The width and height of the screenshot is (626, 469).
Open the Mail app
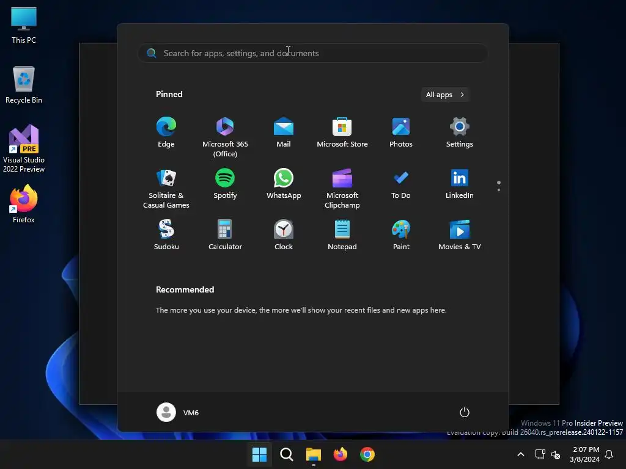click(x=284, y=133)
